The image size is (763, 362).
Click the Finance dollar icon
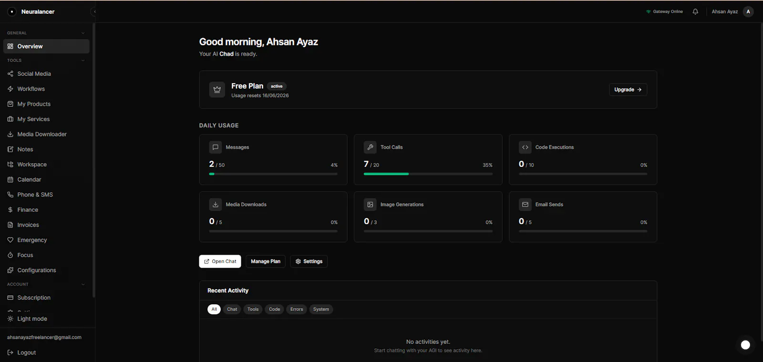(10, 210)
